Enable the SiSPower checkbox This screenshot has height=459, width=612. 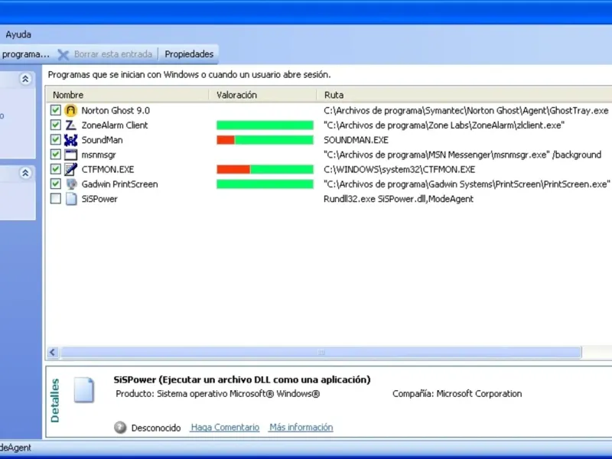(55, 199)
